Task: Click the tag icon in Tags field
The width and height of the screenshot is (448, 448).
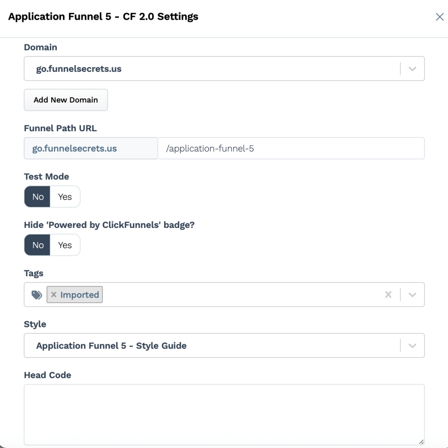Action: (x=37, y=295)
